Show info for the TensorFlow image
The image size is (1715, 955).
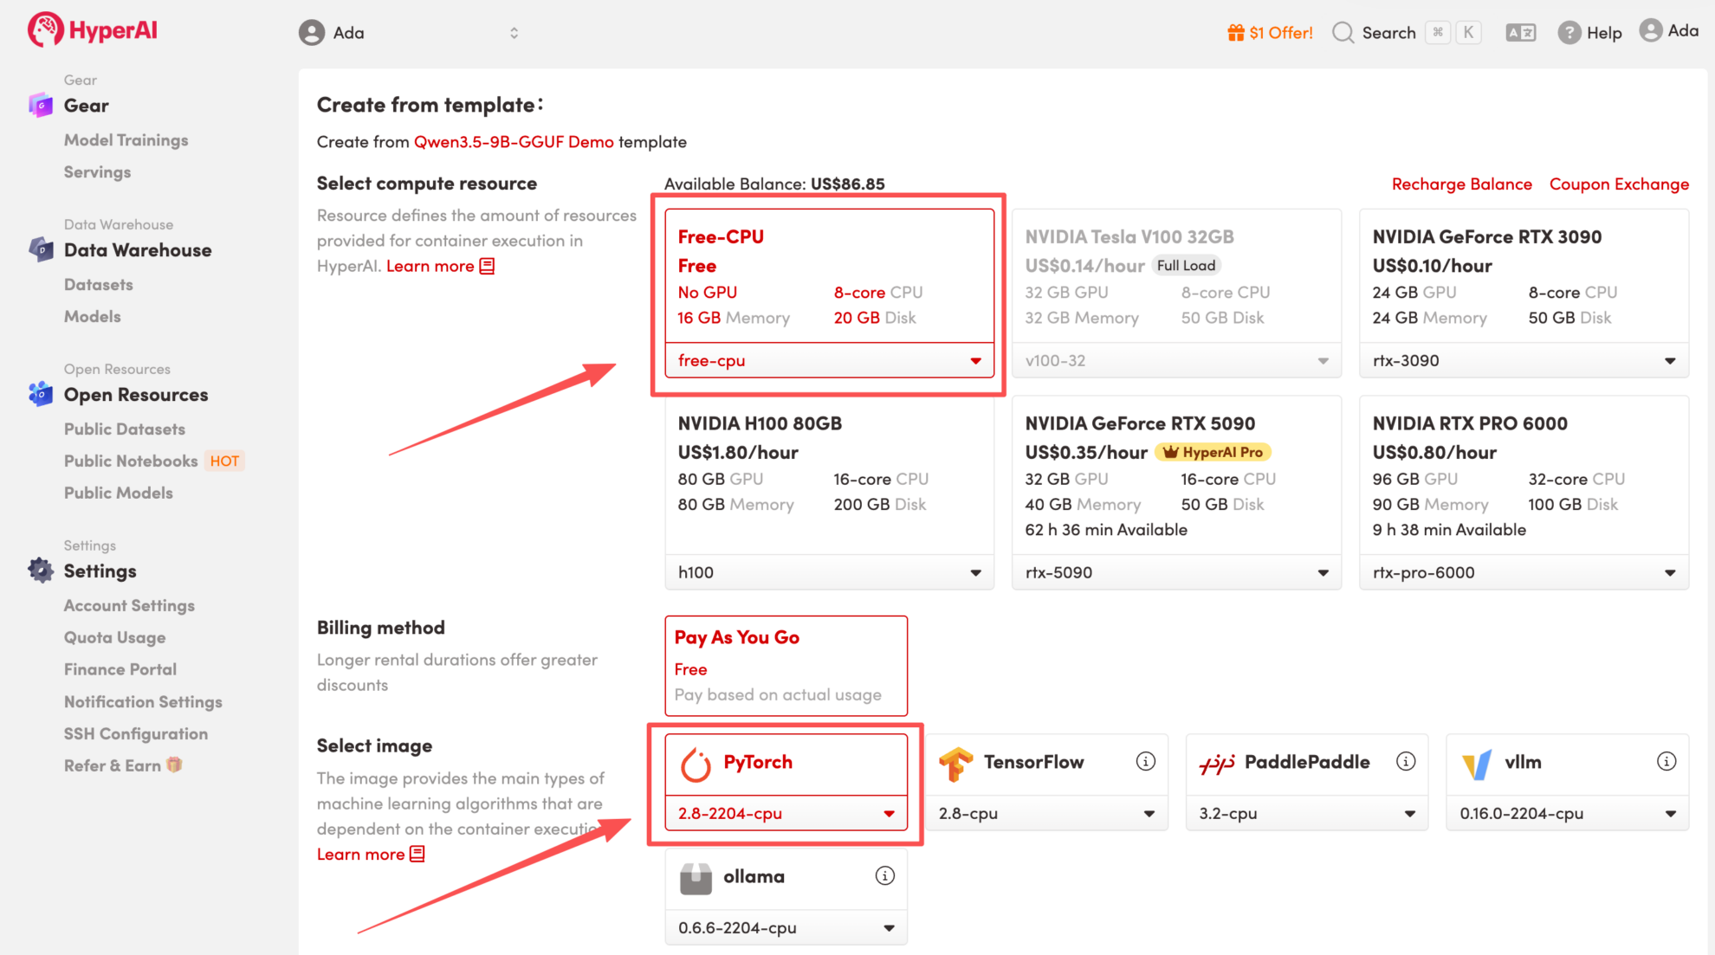pos(1145,761)
